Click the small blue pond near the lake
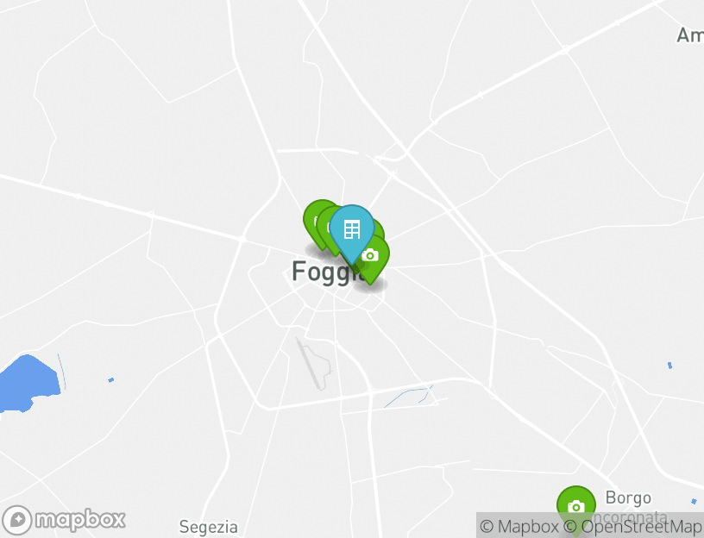 pos(111,380)
